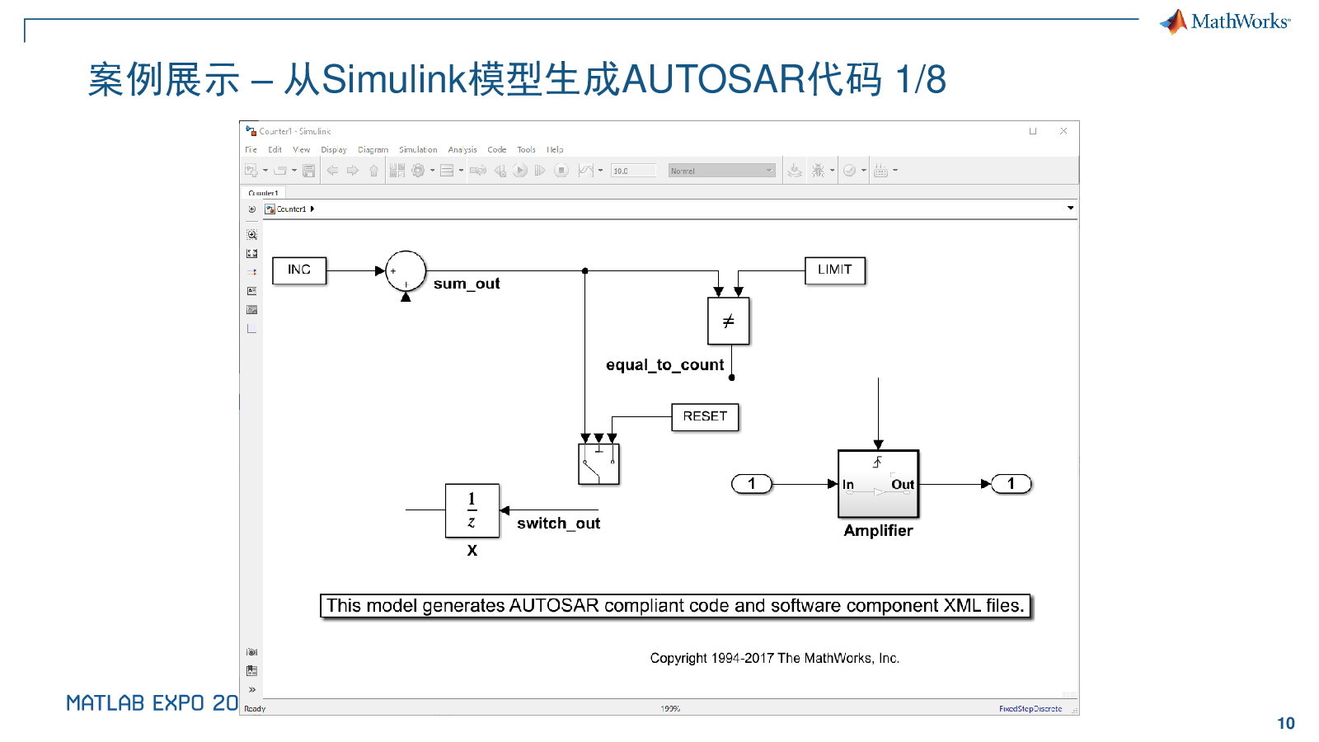Viewport: 1319px width, 742px height.
Task: Click the Model Advisor checkmark icon
Action: (x=849, y=171)
